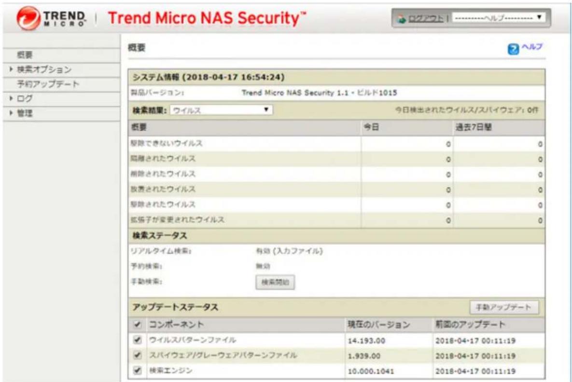Click 拡張子が変更されたウイルス row label
The image size is (572, 382).
tap(177, 220)
